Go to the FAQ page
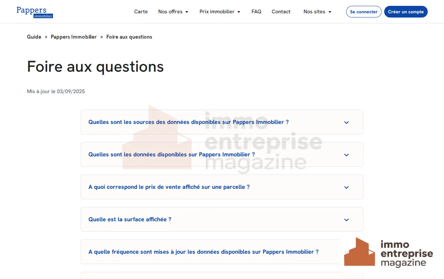Viewport: 444px width, 279px height. point(256,12)
